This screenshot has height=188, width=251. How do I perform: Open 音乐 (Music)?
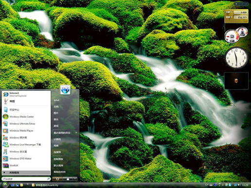pos(56,120)
